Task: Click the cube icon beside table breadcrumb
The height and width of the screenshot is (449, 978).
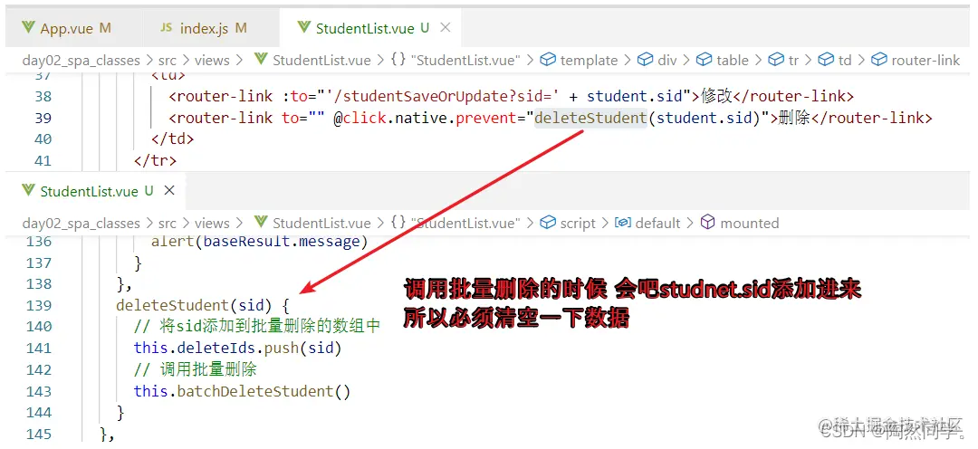Action: pos(705,60)
